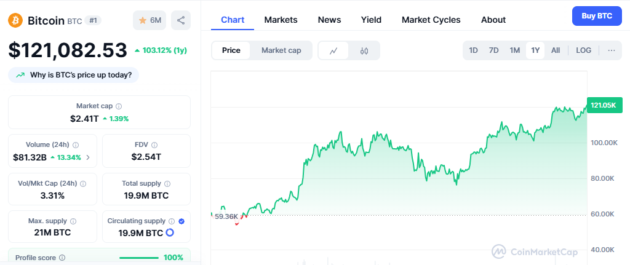Image resolution: width=630 pixels, height=265 pixels.
Task: Set chart range to 1D
Action: pyautogui.click(x=473, y=50)
